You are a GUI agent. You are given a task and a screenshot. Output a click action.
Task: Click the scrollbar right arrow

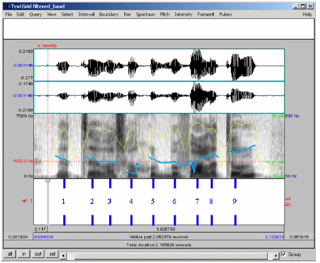pos(276,255)
